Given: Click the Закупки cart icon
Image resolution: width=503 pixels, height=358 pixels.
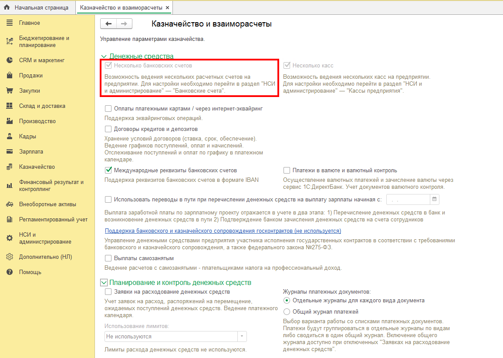Looking at the screenshot, I should [x=10, y=91].
